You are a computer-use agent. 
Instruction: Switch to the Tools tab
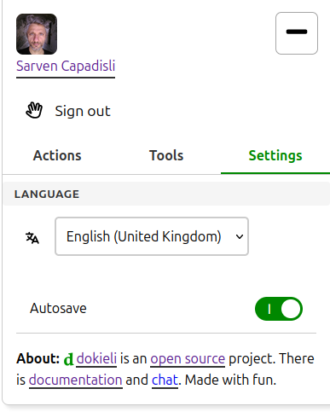[x=166, y=155]
